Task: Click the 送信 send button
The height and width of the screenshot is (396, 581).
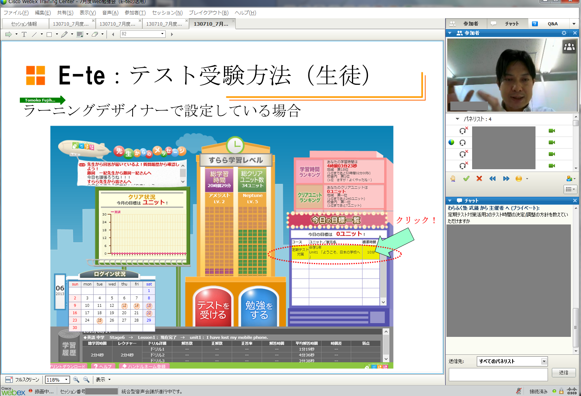Action: tap(563, 373)
